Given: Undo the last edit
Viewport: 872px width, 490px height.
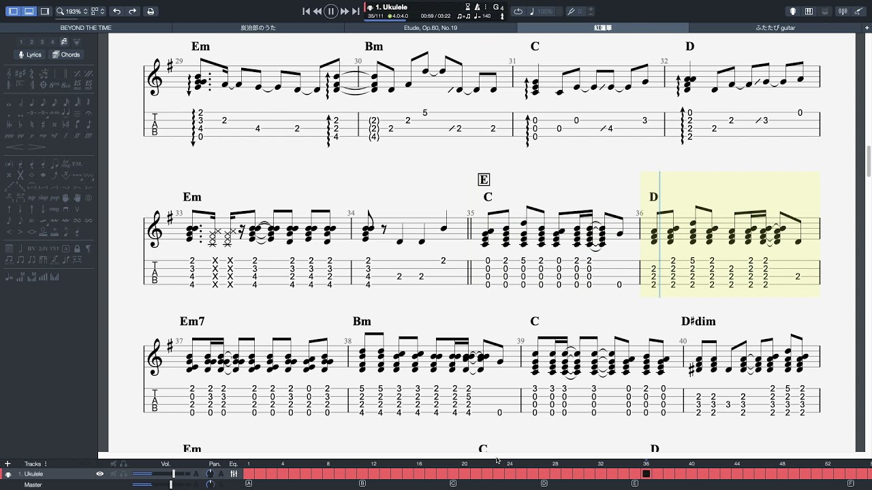Looking at the screenshot, I should [116, 12].
